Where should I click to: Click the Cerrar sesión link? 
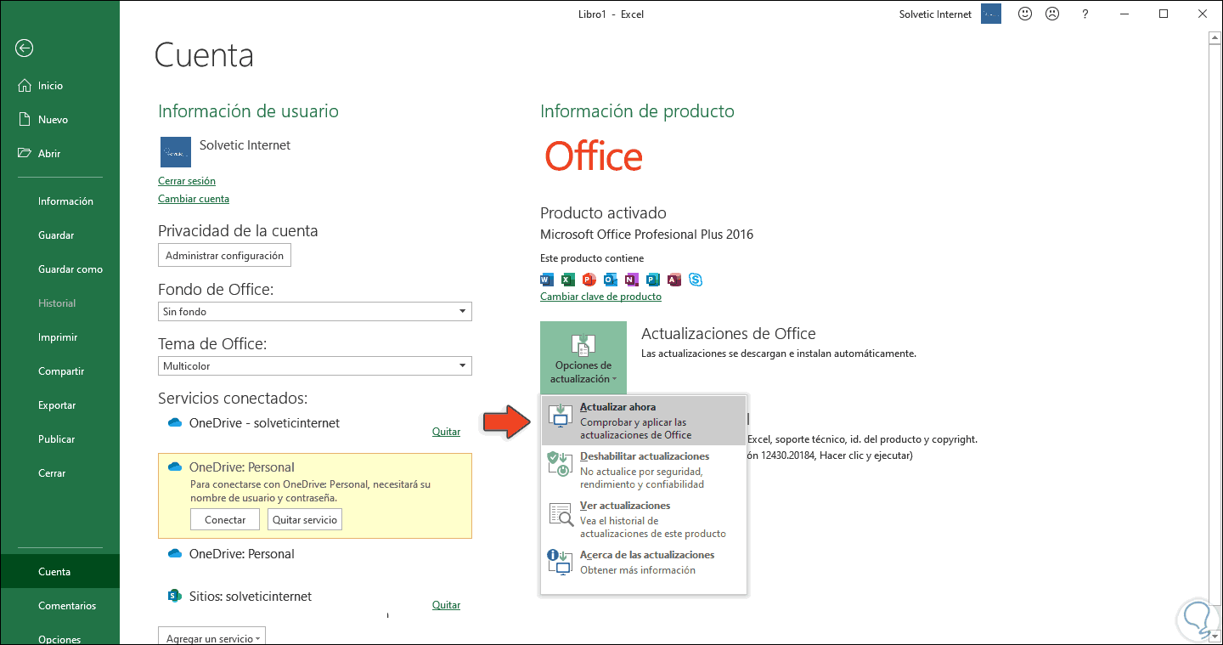[187, 181]
